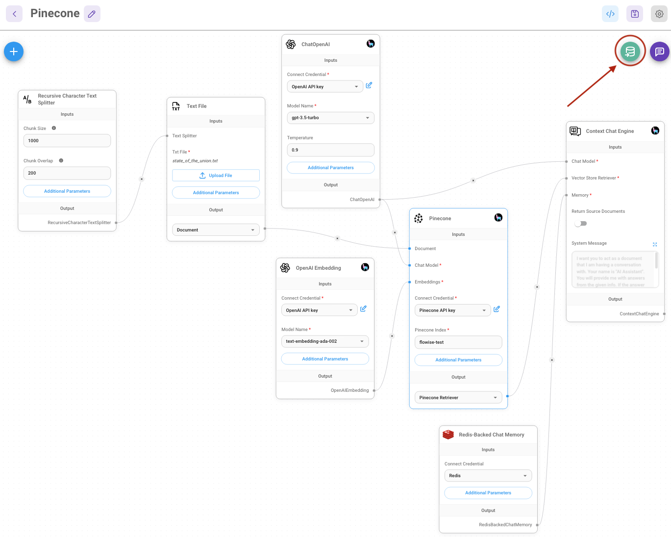Click the Chunk Size input field
Screen dimensions: 671x537
click(67, 141)
